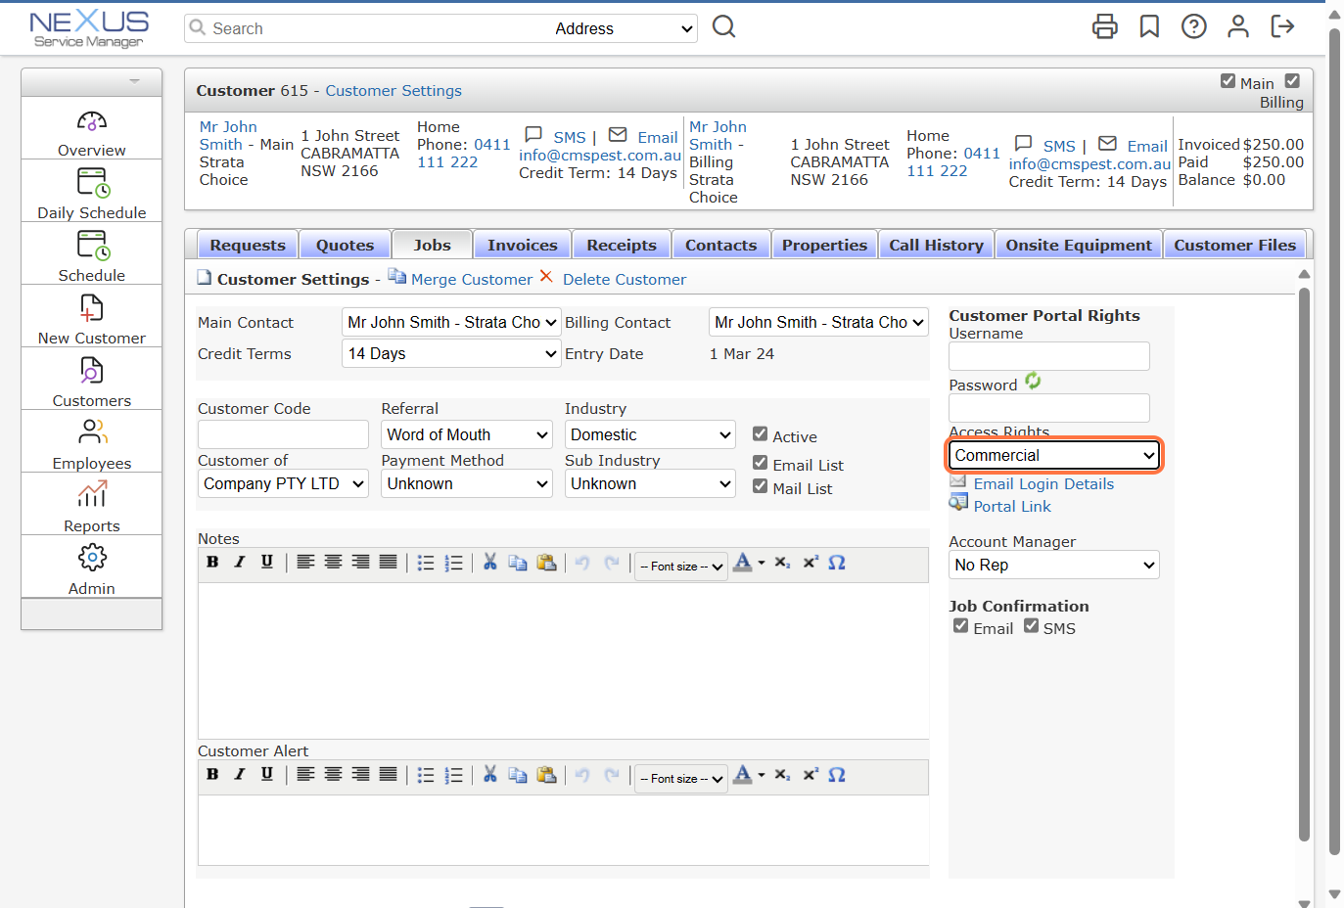Click the Email Login Details link
The width and height of the screenshot is (1344, 908).
coord(1043,483)
